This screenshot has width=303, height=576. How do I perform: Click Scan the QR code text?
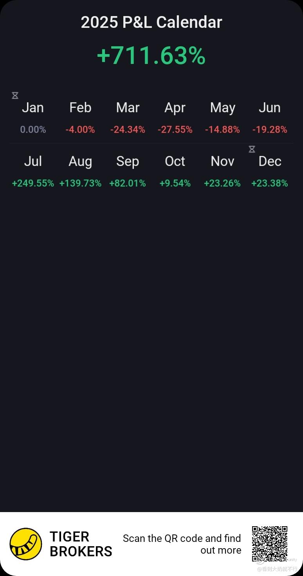pos(182,544)
